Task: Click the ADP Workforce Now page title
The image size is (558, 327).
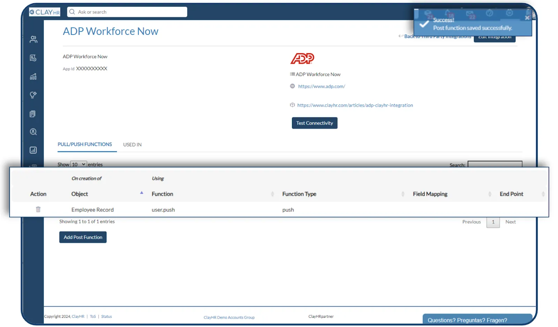Action: [x=111, y=31]
